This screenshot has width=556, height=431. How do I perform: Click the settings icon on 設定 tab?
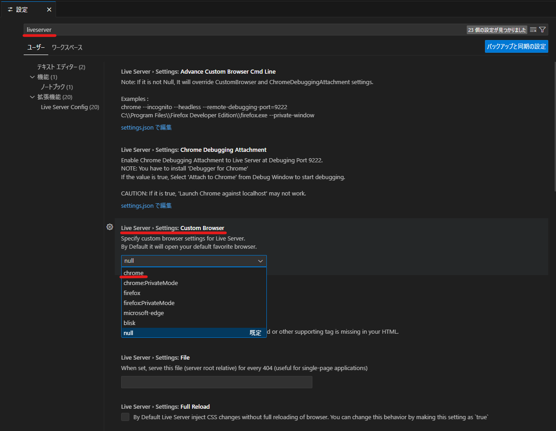pyautogui.click(x=10, y=10)
